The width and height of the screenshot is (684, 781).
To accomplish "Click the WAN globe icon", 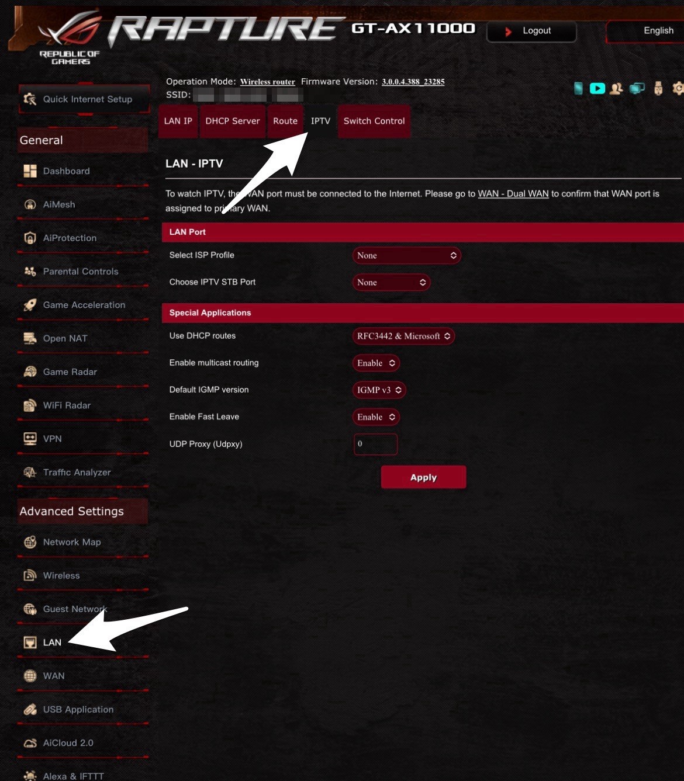I will coord(30,676).
